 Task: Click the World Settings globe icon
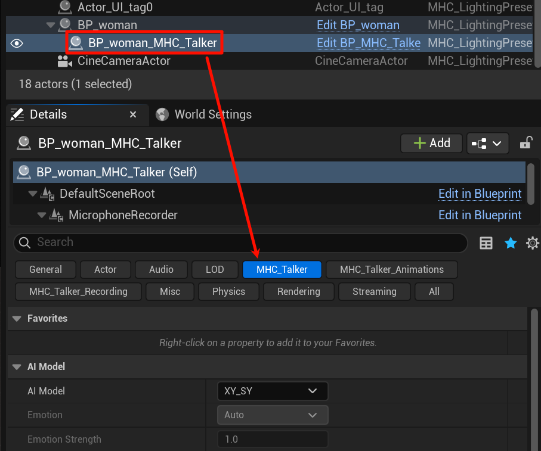162,114
